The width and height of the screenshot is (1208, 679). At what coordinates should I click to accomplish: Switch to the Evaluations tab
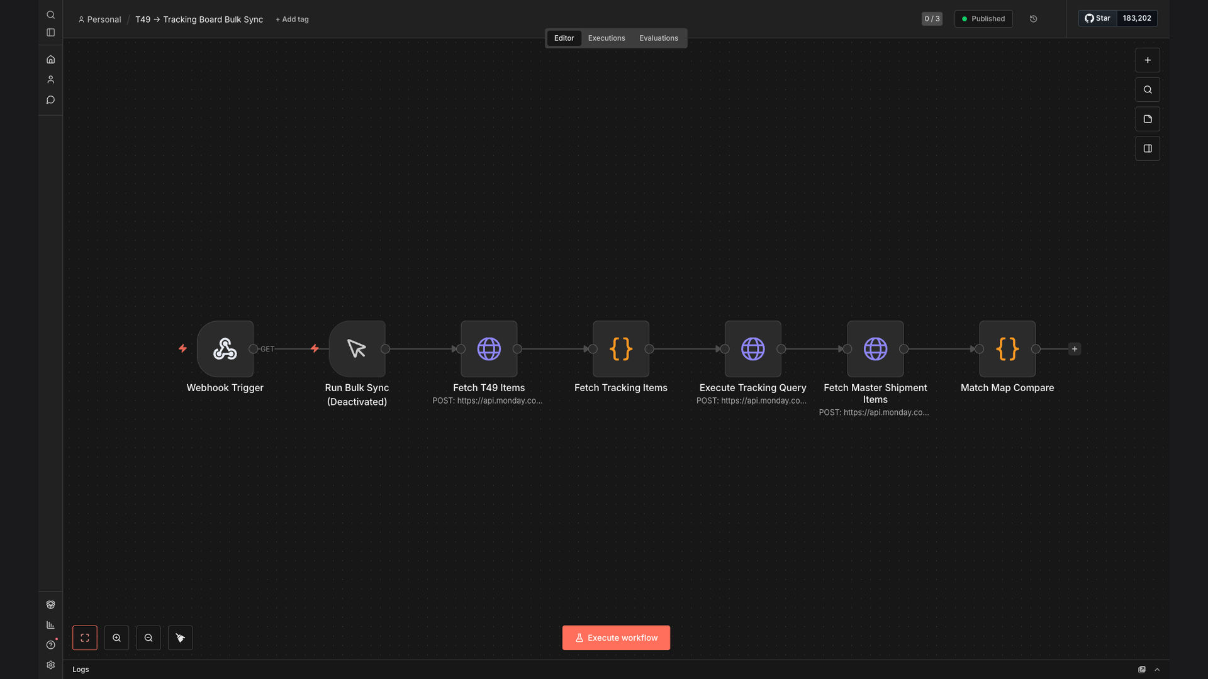click(x=659, y=38)
